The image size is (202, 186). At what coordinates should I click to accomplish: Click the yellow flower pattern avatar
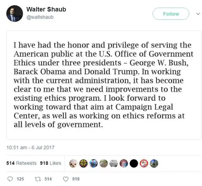click(x=84, y=163)
